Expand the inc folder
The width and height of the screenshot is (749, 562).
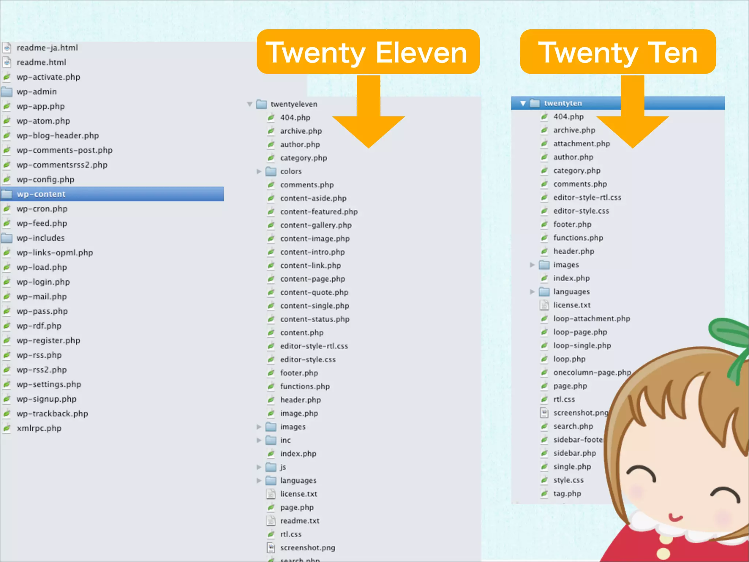tap(259, 440)
